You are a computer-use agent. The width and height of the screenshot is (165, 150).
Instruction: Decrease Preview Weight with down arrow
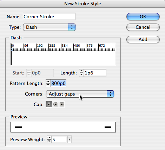[49, 141]
